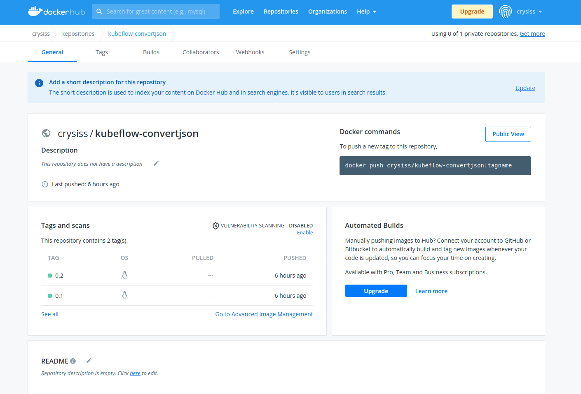The width and height of the screenshot is (581, 394).
Task: Edit description using the pencil icon
Action: click(156, 163)
